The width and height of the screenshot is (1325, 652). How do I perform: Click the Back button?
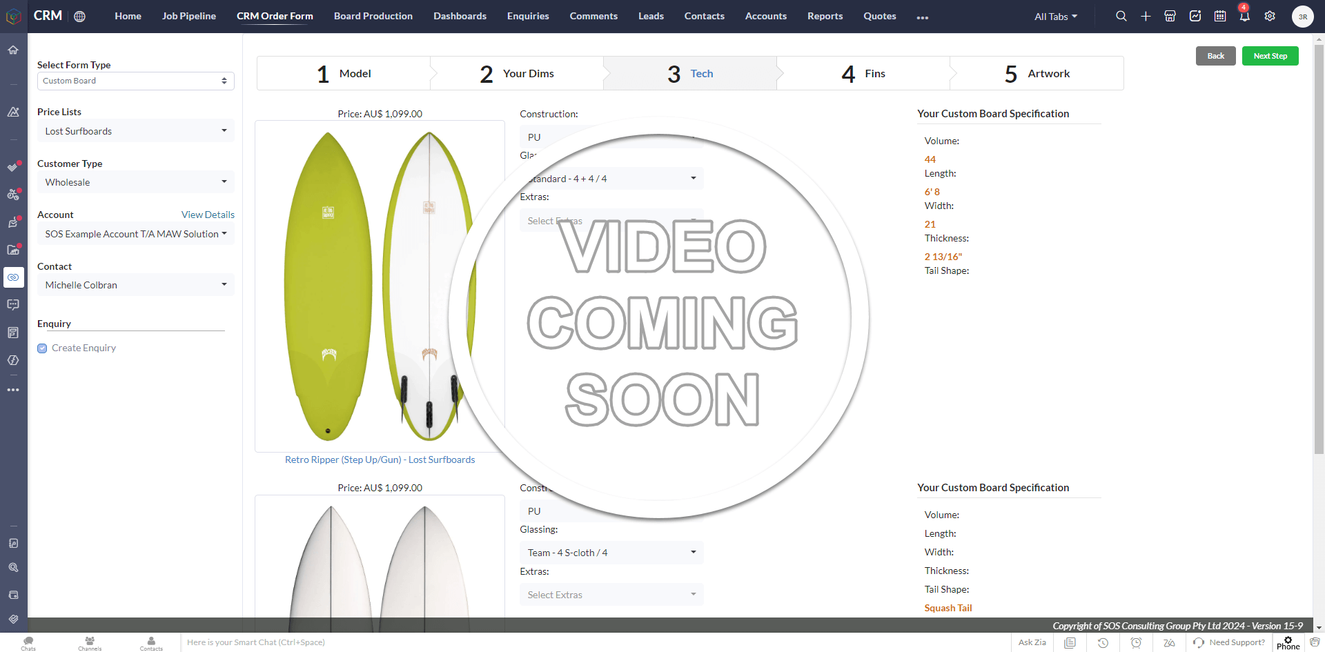1215,56
